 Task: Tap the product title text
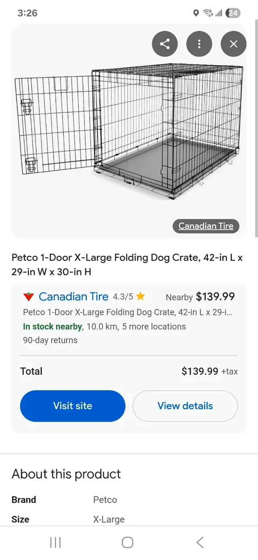click(x=127, y=265)
